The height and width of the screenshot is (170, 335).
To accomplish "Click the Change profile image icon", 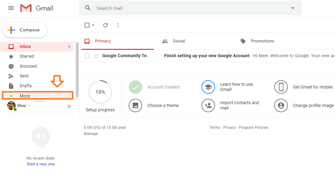I will 281,105.
